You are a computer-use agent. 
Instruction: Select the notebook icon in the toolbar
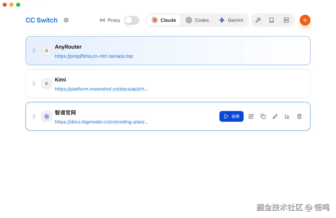272,20
